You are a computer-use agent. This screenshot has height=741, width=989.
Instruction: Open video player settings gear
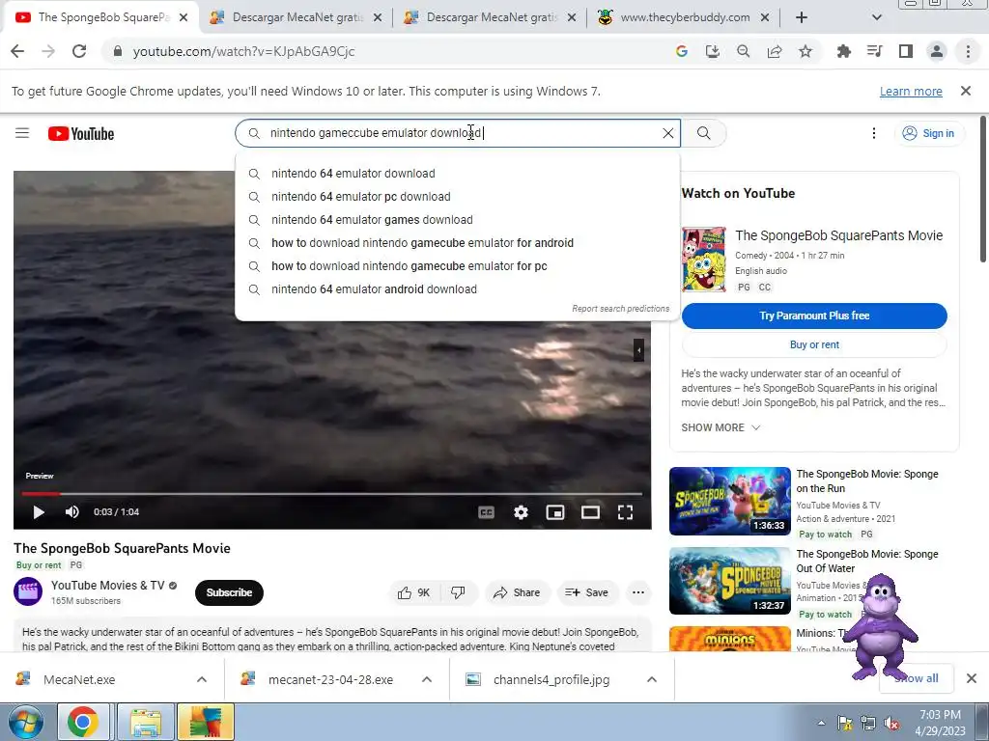coord(521,512)
